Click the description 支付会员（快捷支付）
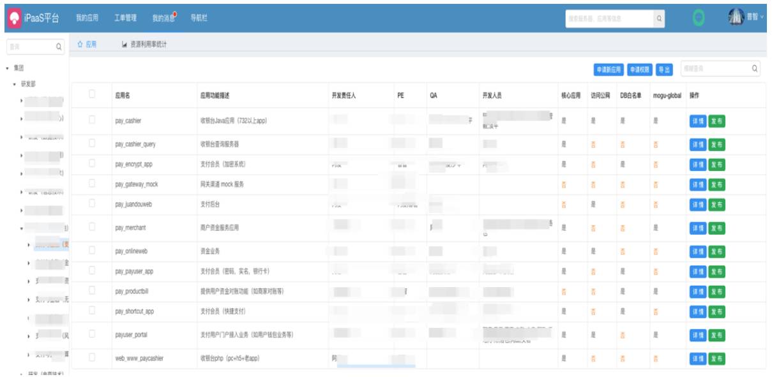This screenshot has height=377, width=772. [x=223, y=312]
